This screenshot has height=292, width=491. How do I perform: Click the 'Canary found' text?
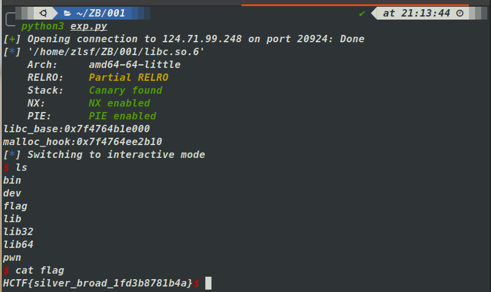tap(125, 91)
